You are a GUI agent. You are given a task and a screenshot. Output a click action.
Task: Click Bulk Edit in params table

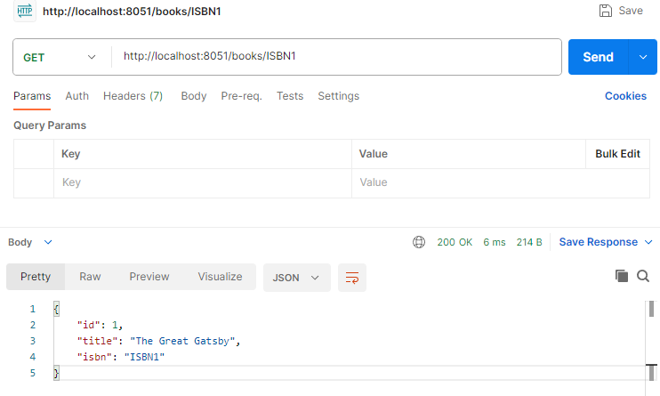[x=617, y=154]
